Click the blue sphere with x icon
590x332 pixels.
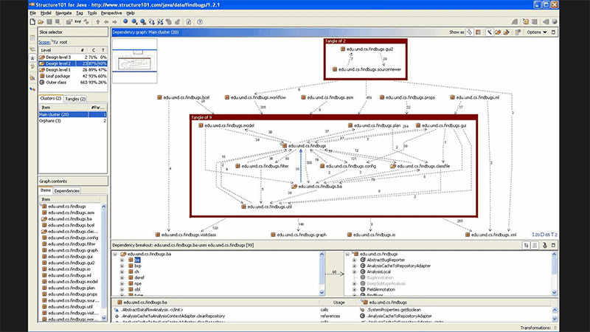[134, 22]
